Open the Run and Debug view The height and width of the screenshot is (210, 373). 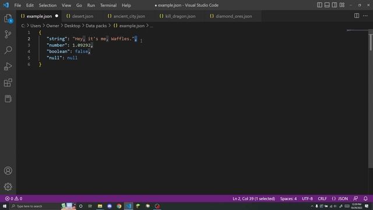point(8,66)
